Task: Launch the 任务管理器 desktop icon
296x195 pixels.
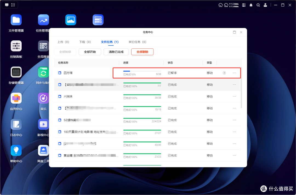Action: coord(43,20)
